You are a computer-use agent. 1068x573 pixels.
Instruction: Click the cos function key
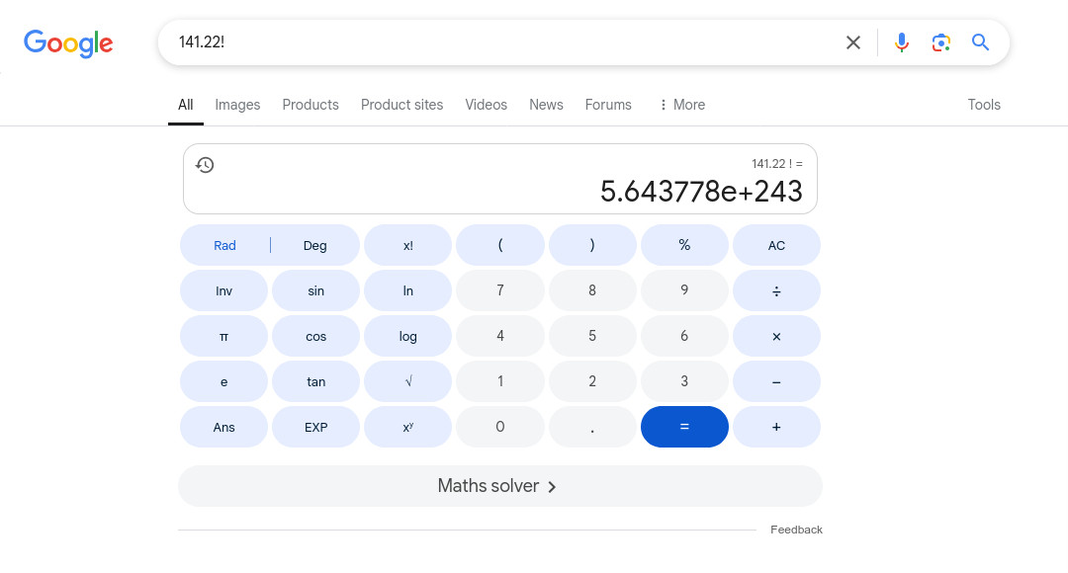point(315,336)
